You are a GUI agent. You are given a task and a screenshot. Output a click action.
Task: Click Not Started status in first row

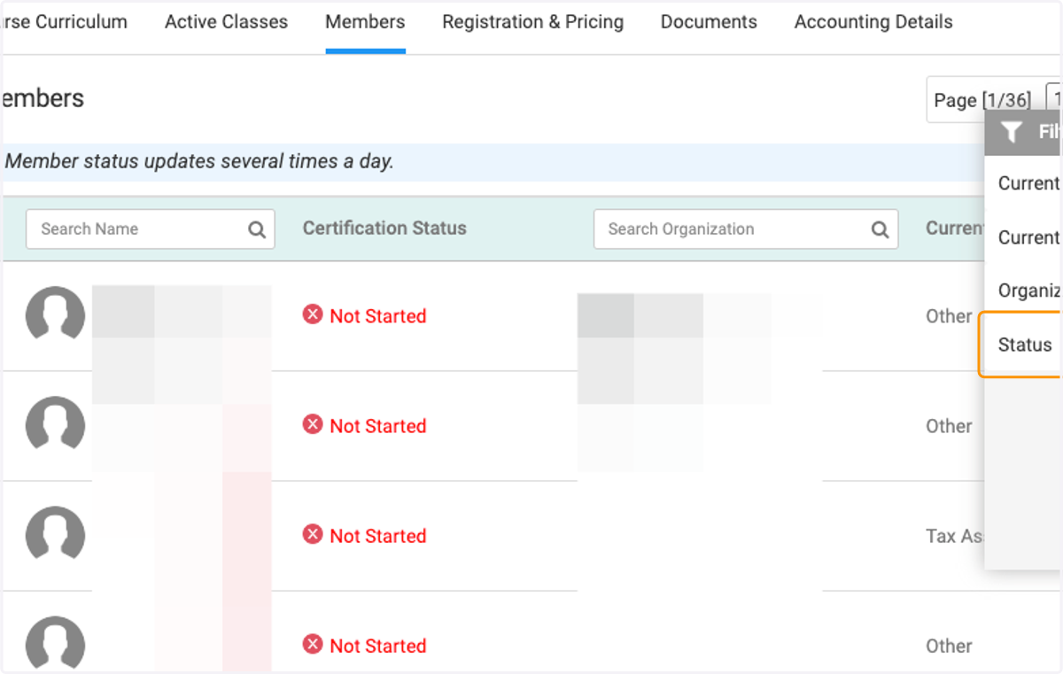point(364,315)
